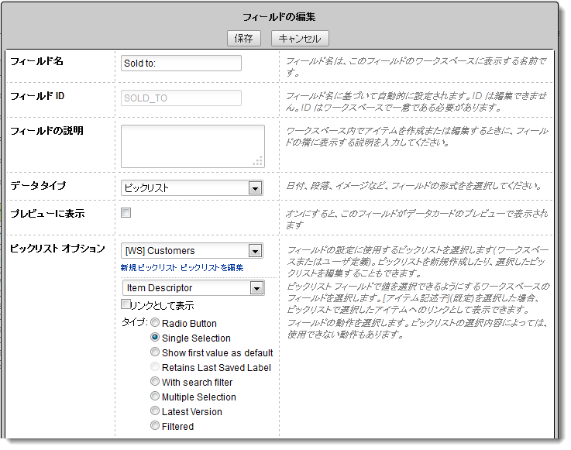The height and width of the screenshot is (450, 571).
Task: Click the ピックリスト オプション row label
Action: point(57,249)
